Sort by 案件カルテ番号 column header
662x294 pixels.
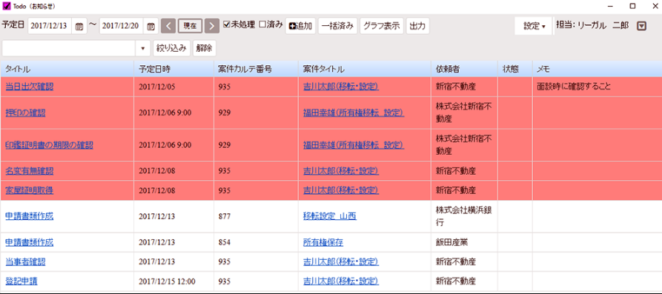click(x=256, y=69)
